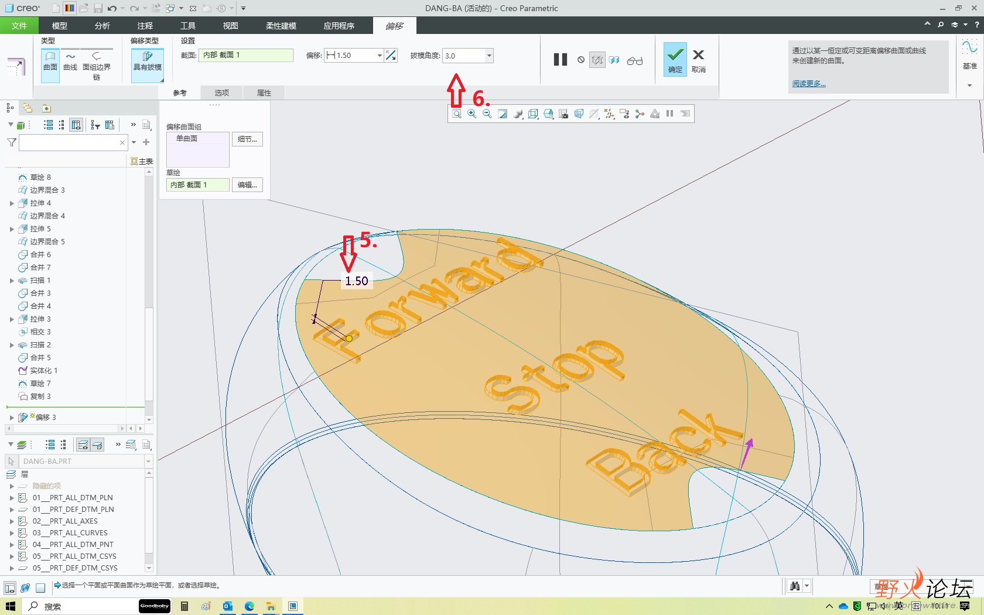
Task: Open the folder browser tab icon
Action: 28,108
